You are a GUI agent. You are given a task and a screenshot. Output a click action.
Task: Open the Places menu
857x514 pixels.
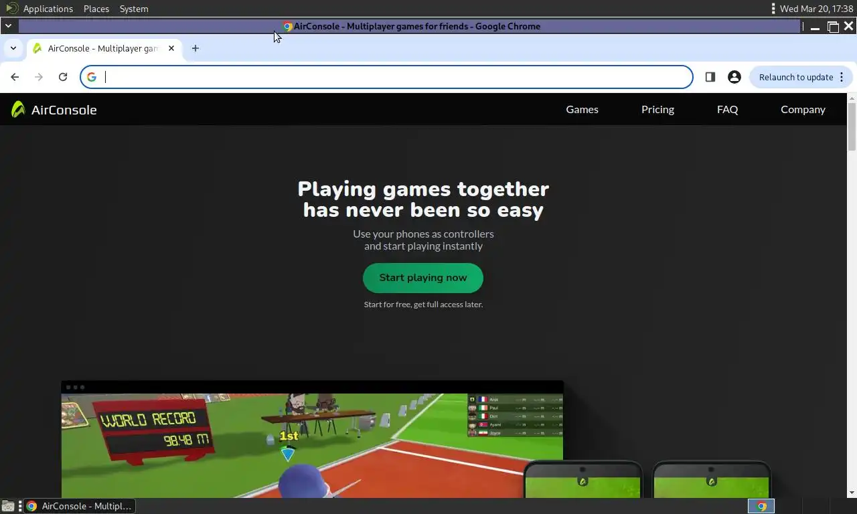[96, 9]
